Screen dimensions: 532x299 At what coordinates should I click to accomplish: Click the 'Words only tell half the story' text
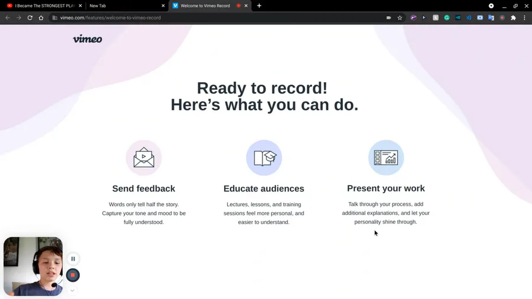point(144,213)
